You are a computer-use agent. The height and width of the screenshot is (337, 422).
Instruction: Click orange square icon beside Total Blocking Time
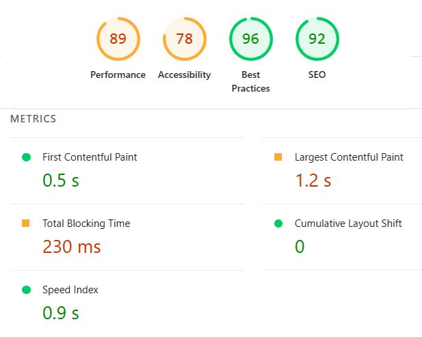tap(27, 224)
